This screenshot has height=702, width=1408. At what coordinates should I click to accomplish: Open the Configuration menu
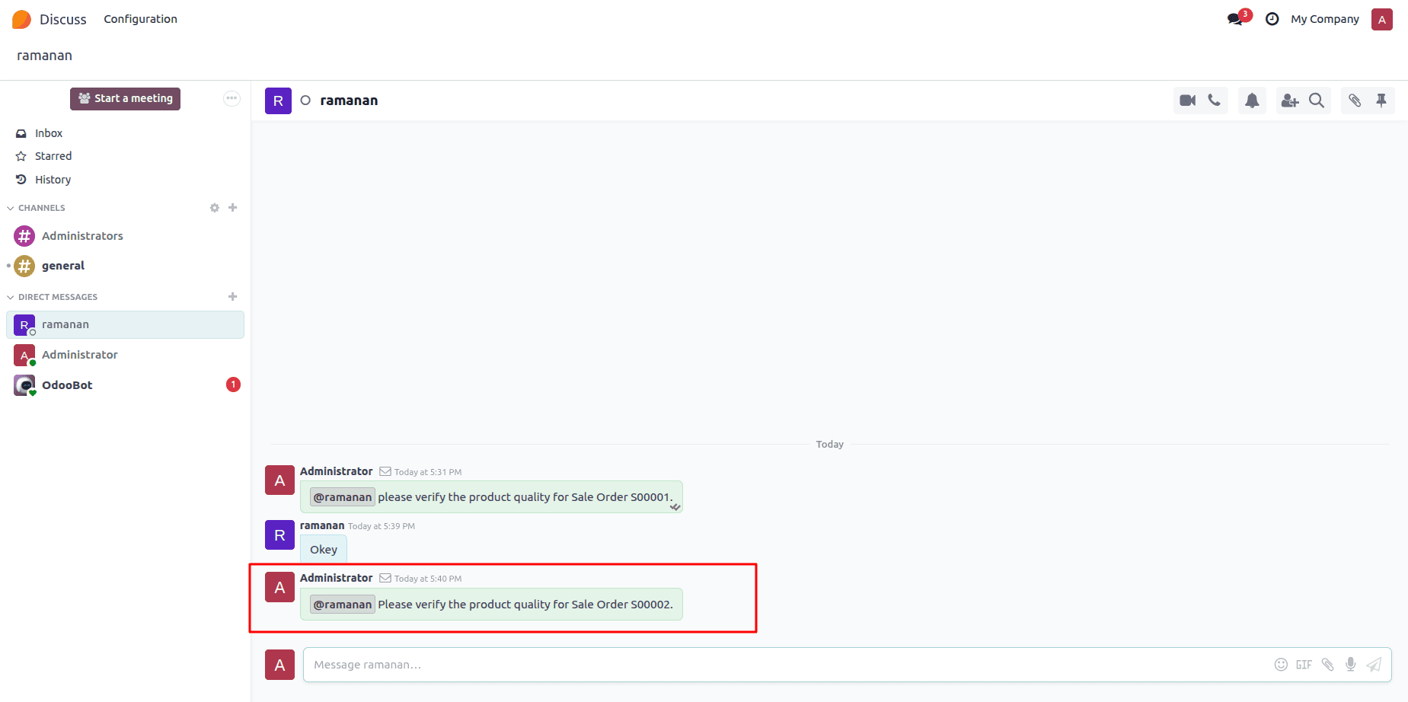tap(140, 18)
